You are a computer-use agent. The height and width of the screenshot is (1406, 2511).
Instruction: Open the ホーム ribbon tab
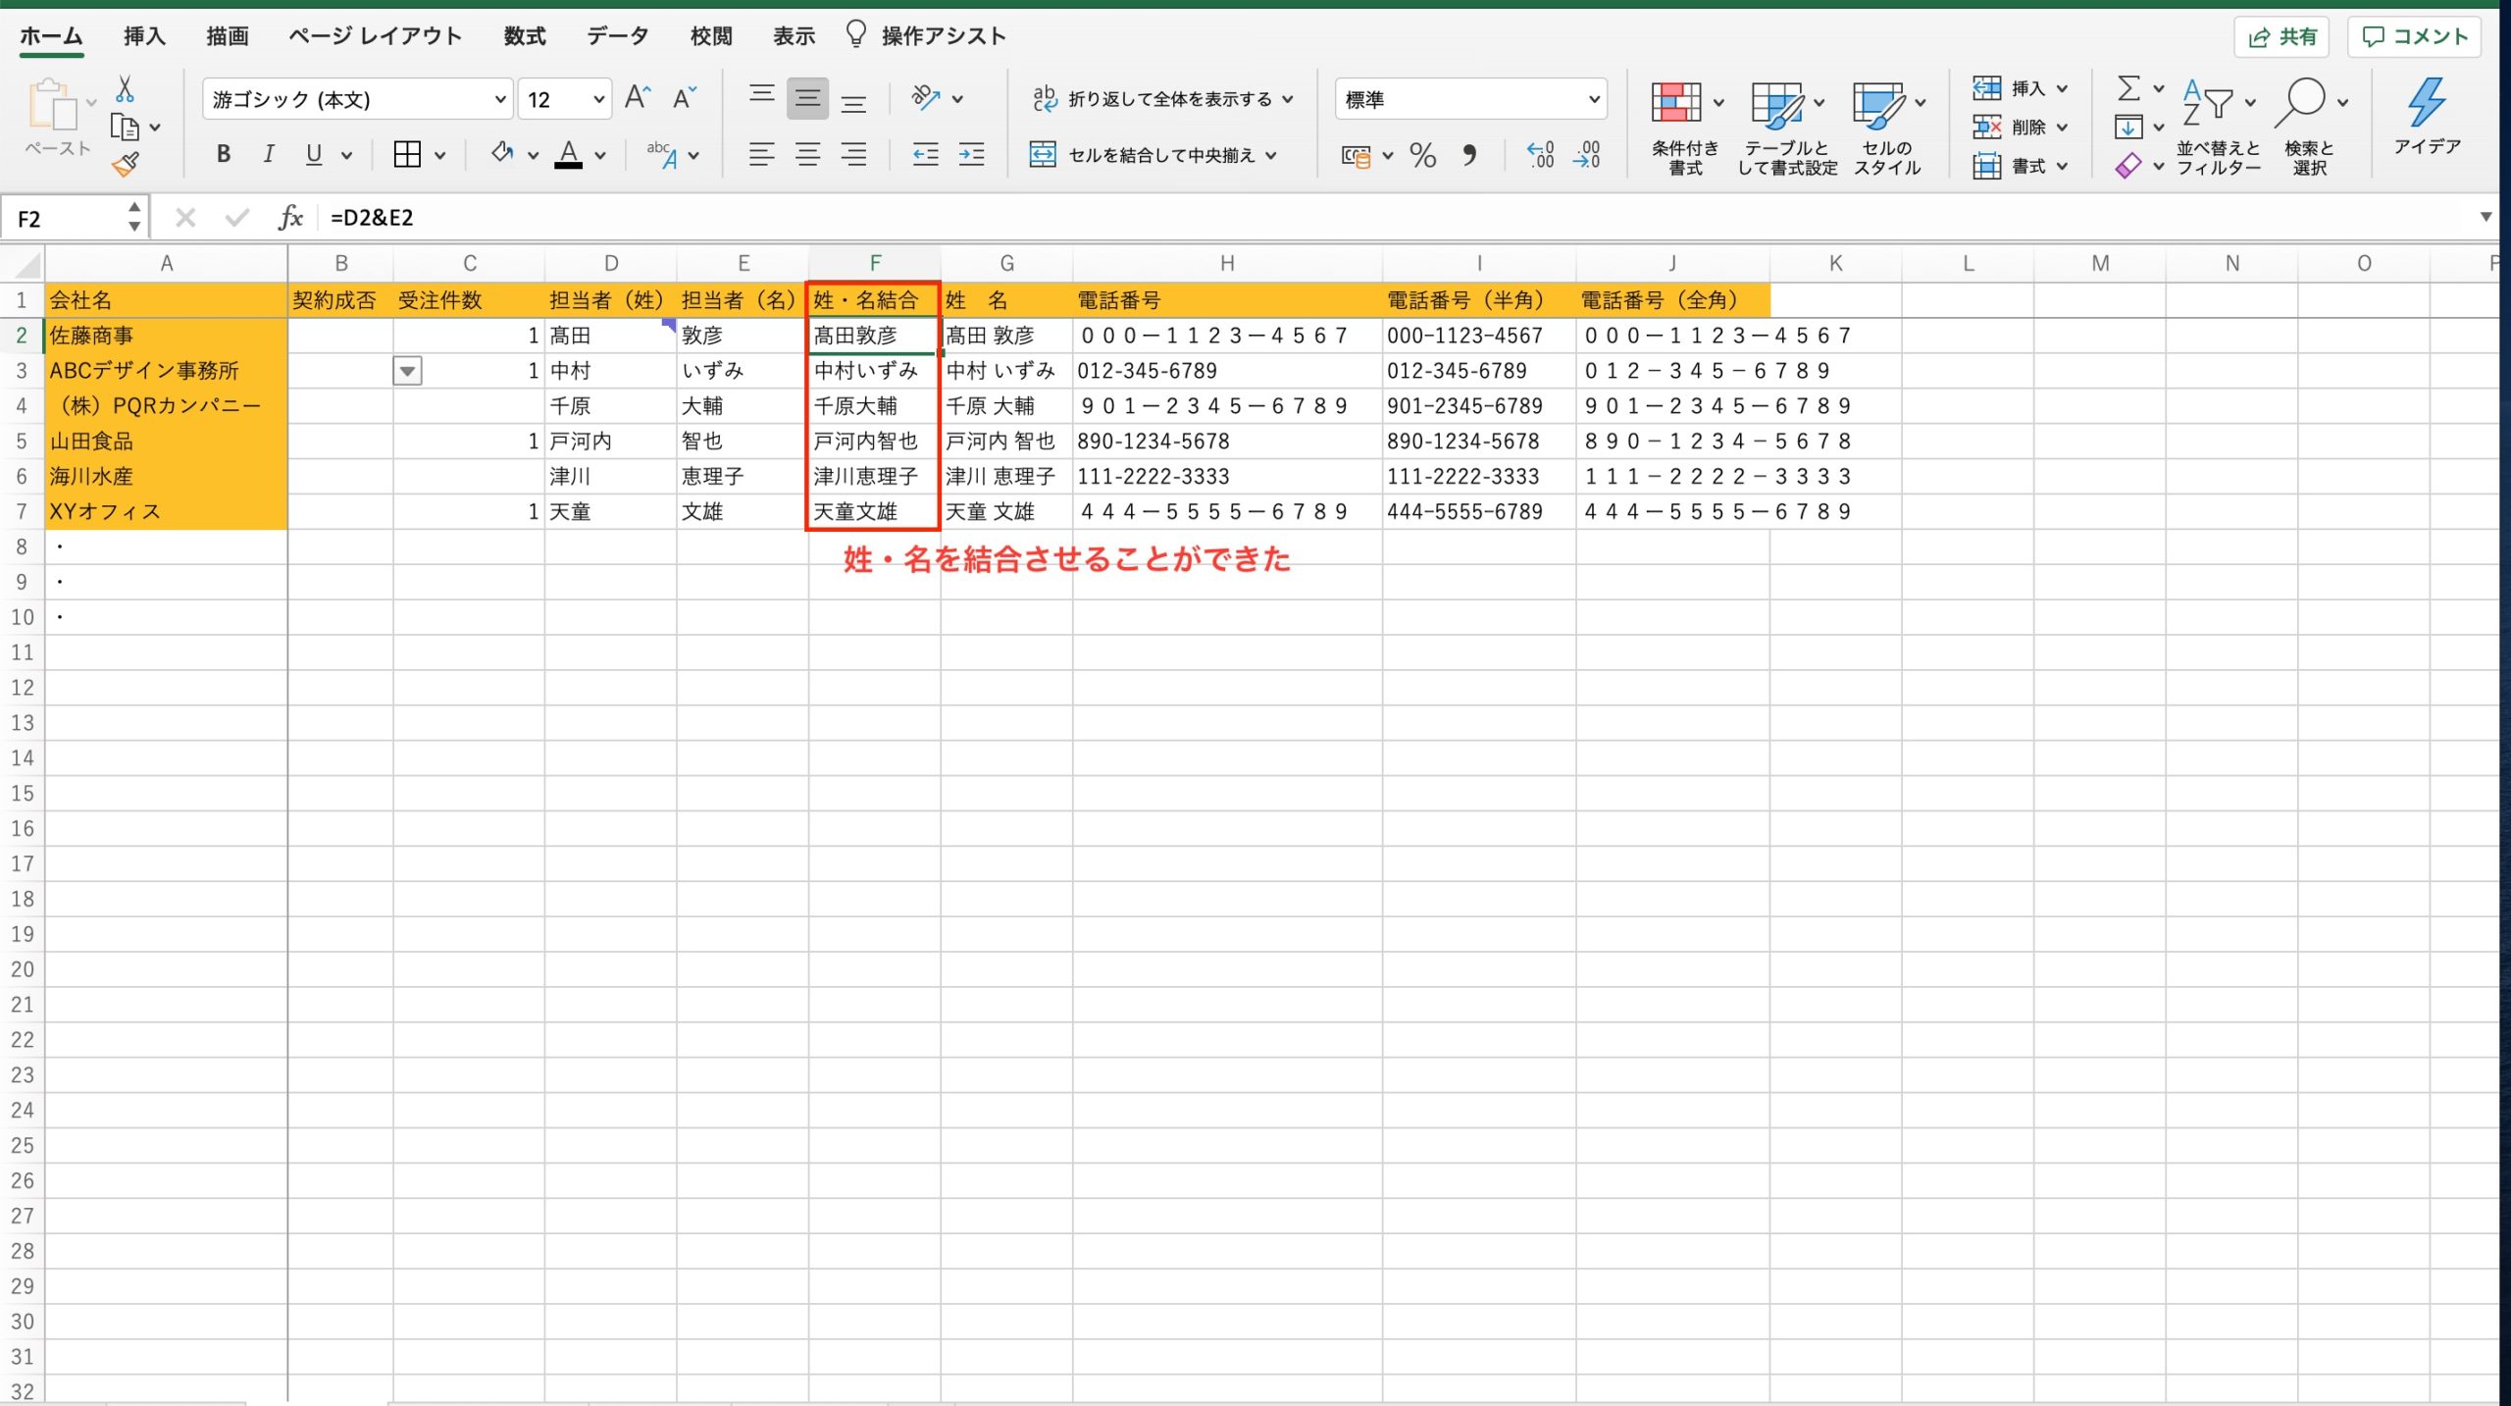coord(51,36)
